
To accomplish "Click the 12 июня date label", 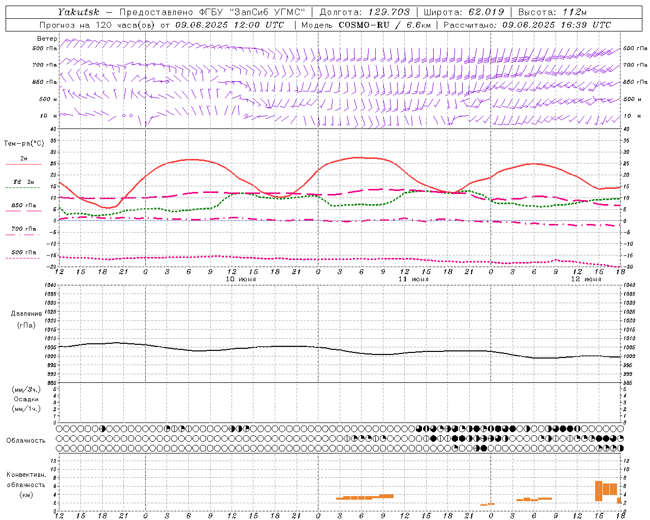I will coord(586,279).
